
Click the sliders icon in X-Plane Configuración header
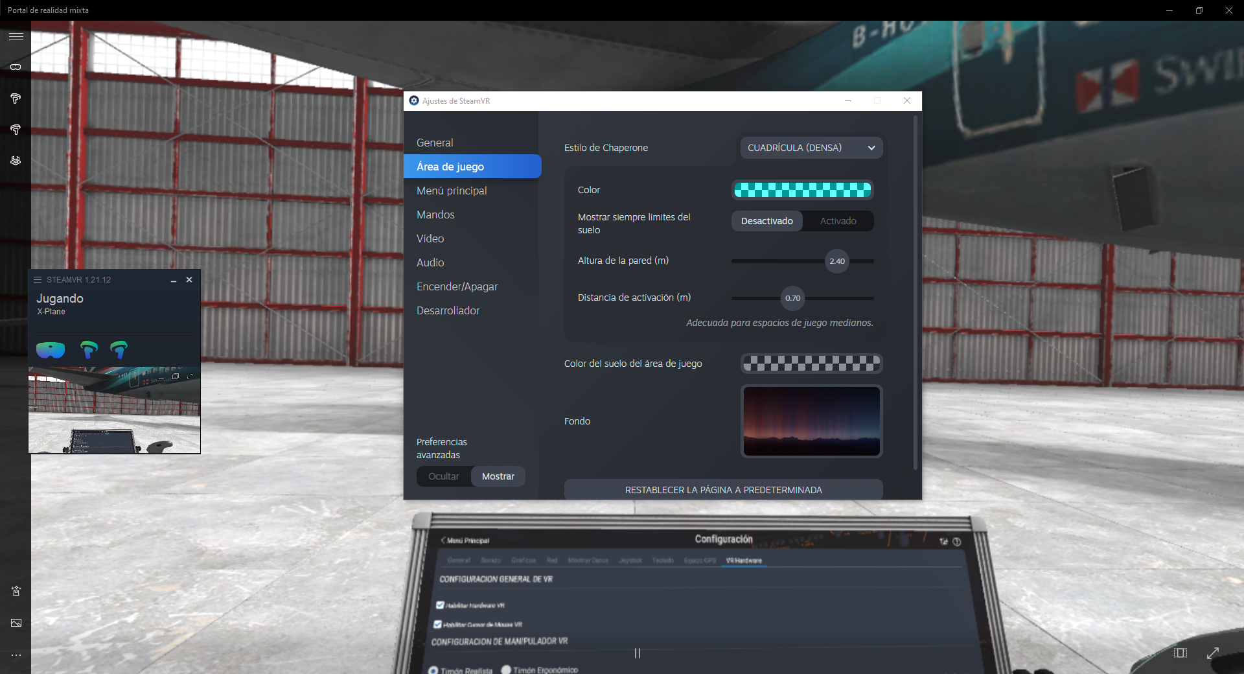943,542
